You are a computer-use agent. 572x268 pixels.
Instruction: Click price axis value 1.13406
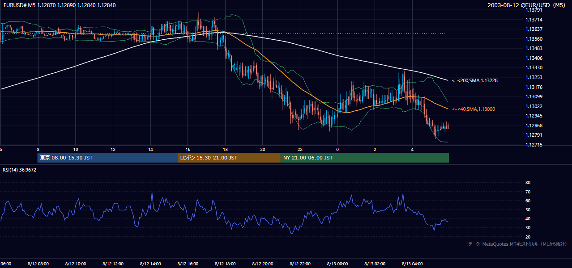pyautogui.click(x=534, y=58)
